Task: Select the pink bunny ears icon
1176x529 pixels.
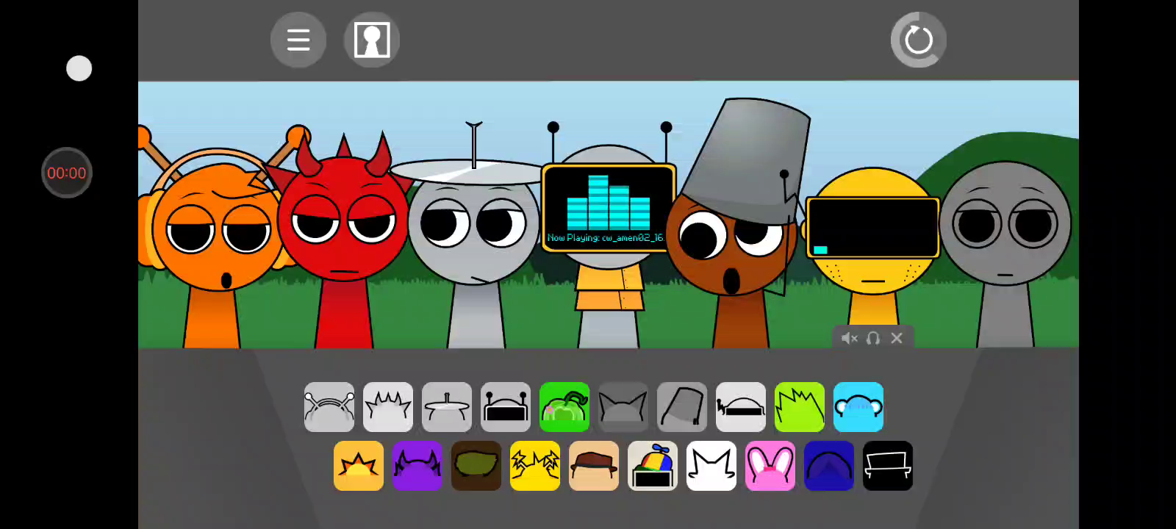Action: point(770,466)
